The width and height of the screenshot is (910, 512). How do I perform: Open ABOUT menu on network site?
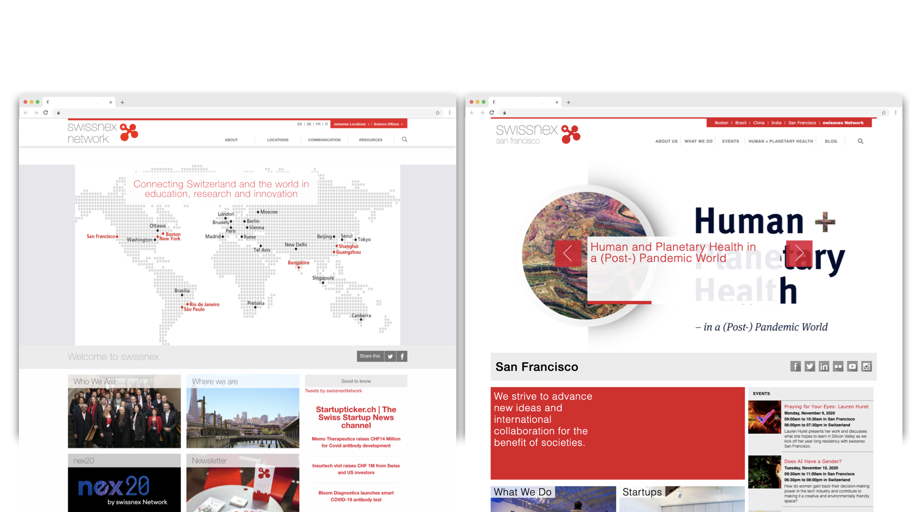231,140
